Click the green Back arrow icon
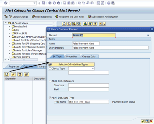 50,3
